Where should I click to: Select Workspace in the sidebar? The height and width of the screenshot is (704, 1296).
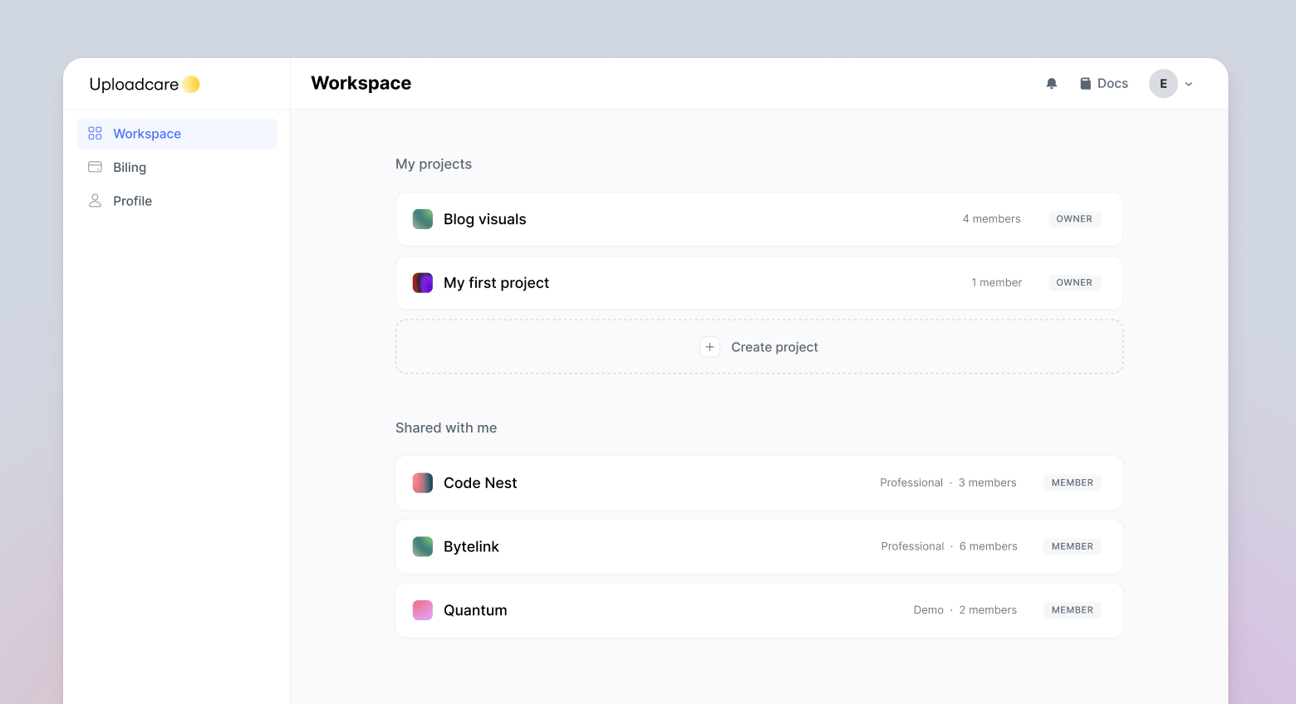click(147, 133)
